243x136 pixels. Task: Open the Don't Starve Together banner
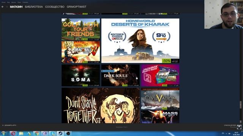click(101, 105)
